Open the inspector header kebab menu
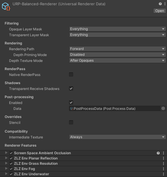 165,4
